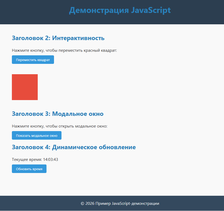Click the instruction text about moving the red square
The height and width of the screenshot is (211, 224).
(64, 50)
